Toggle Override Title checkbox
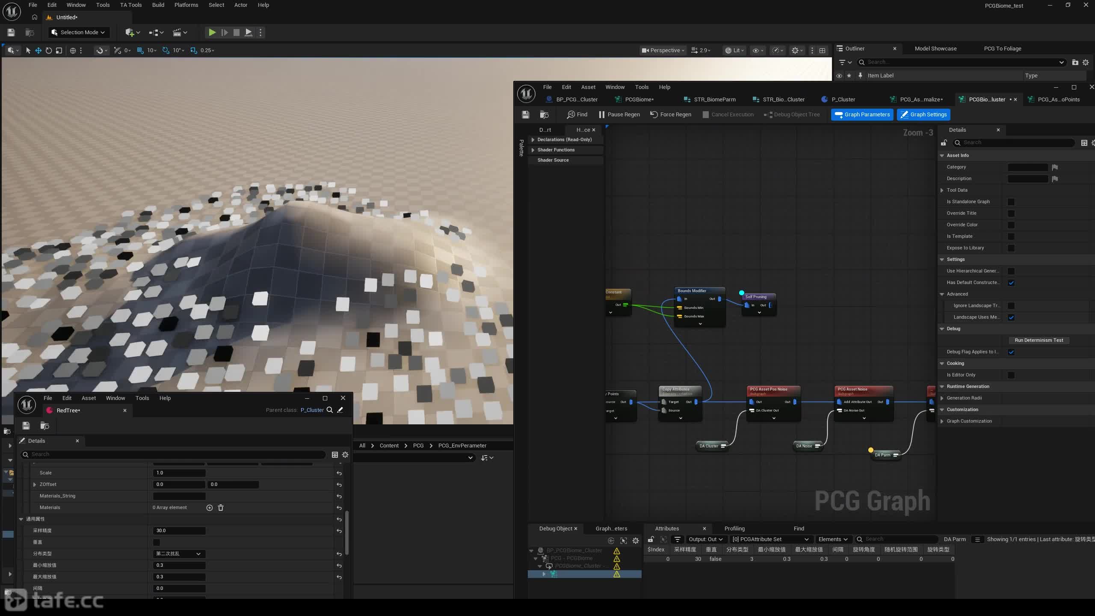This screenshot has height=616, width=1095. coord(1011,213)
